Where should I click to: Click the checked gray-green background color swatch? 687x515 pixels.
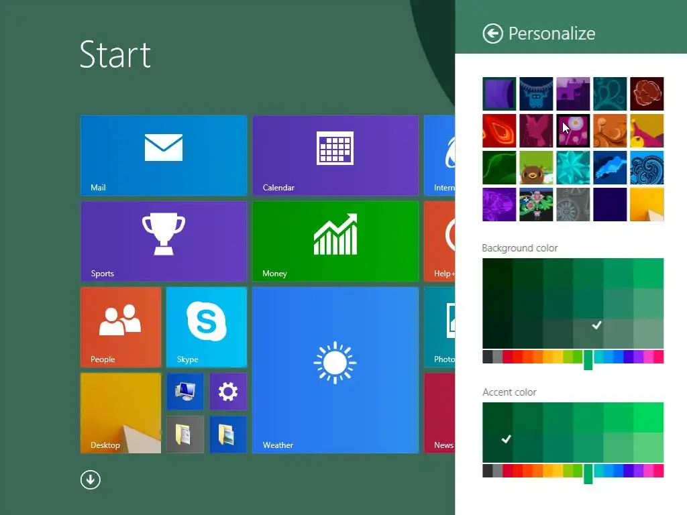click(x=588, y=334)
